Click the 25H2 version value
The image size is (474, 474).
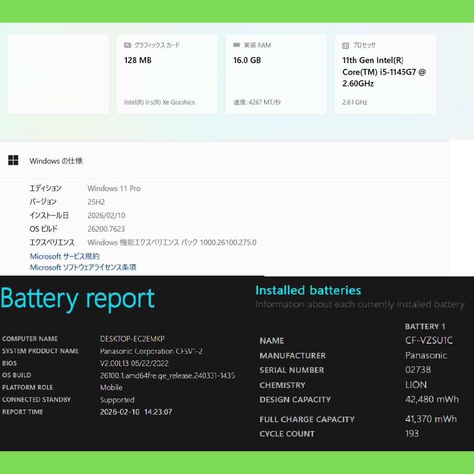tap(96, 202)
